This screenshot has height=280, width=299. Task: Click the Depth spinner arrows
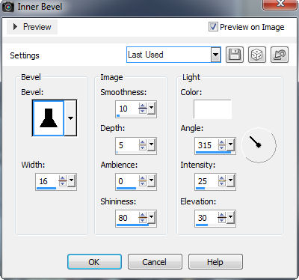click(x=143, y=145)
